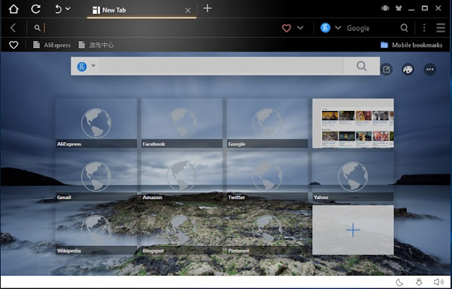
Task: Add a new speed dial with plus tile
Action: coord(353,230)
